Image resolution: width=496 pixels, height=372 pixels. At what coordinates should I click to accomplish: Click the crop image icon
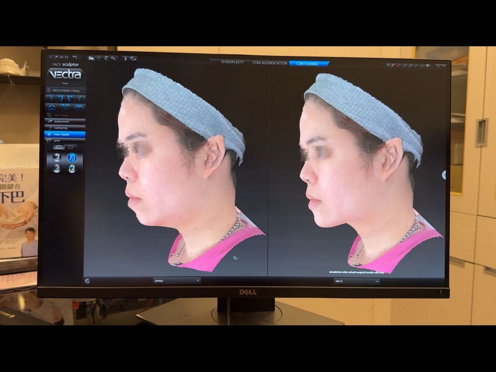coord(49,115)
